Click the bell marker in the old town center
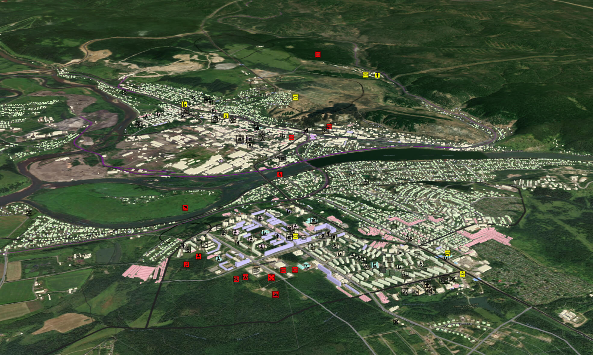This screenshot has height=355, width=593. pyautogui.click(x=257, y=128)
